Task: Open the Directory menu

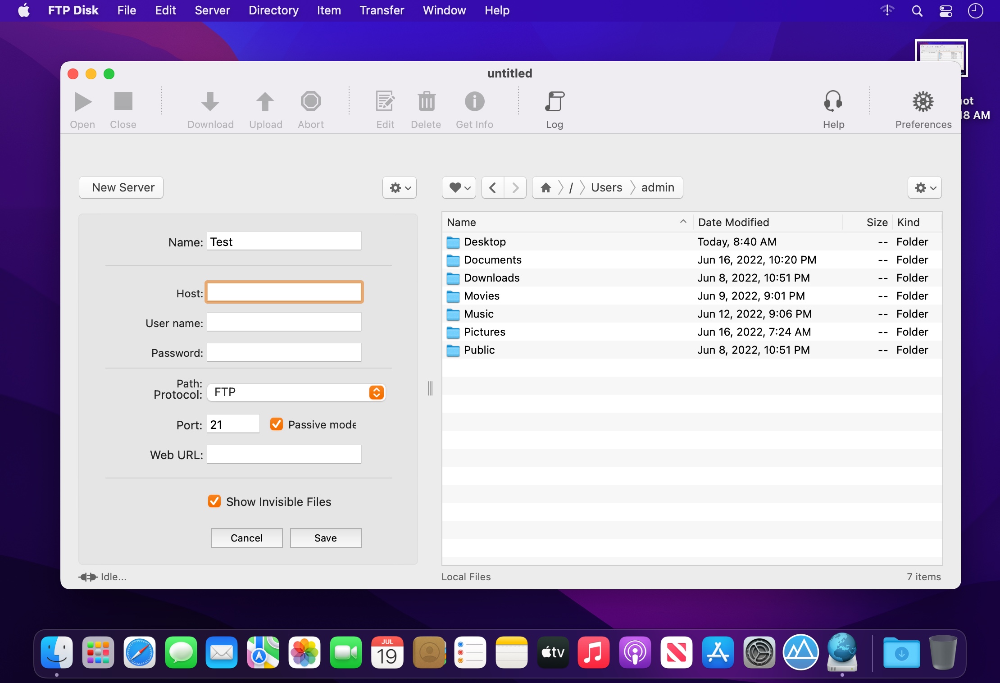Action: pos(273,10)
